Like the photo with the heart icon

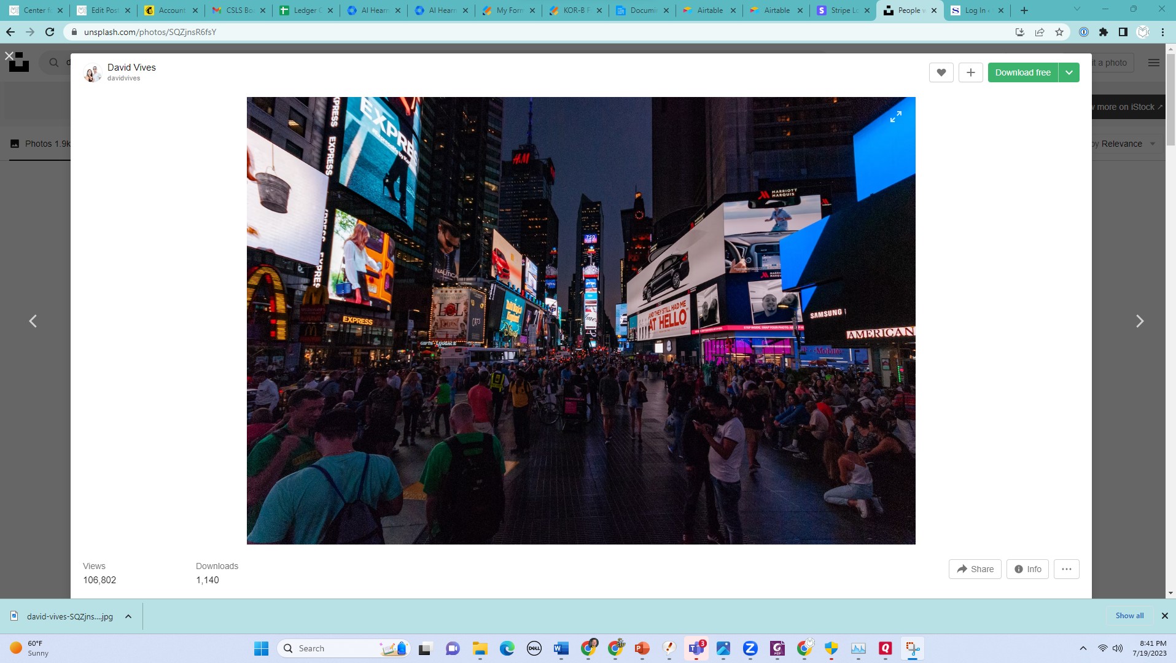coord(941,72)
